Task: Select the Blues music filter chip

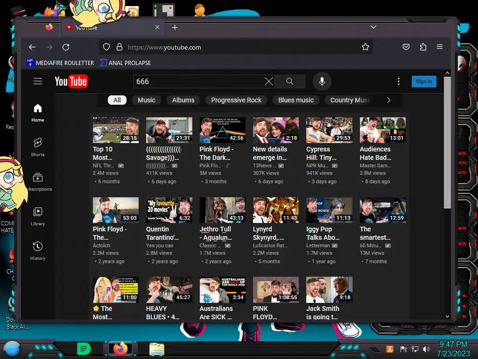Action: click(x=295, y=100)
